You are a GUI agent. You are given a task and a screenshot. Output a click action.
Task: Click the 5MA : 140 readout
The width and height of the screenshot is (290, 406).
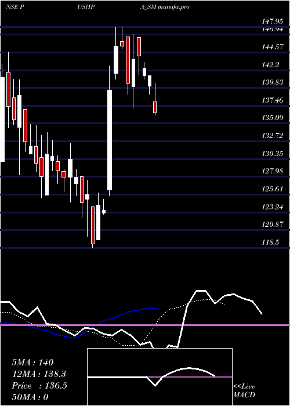(32, 362)
